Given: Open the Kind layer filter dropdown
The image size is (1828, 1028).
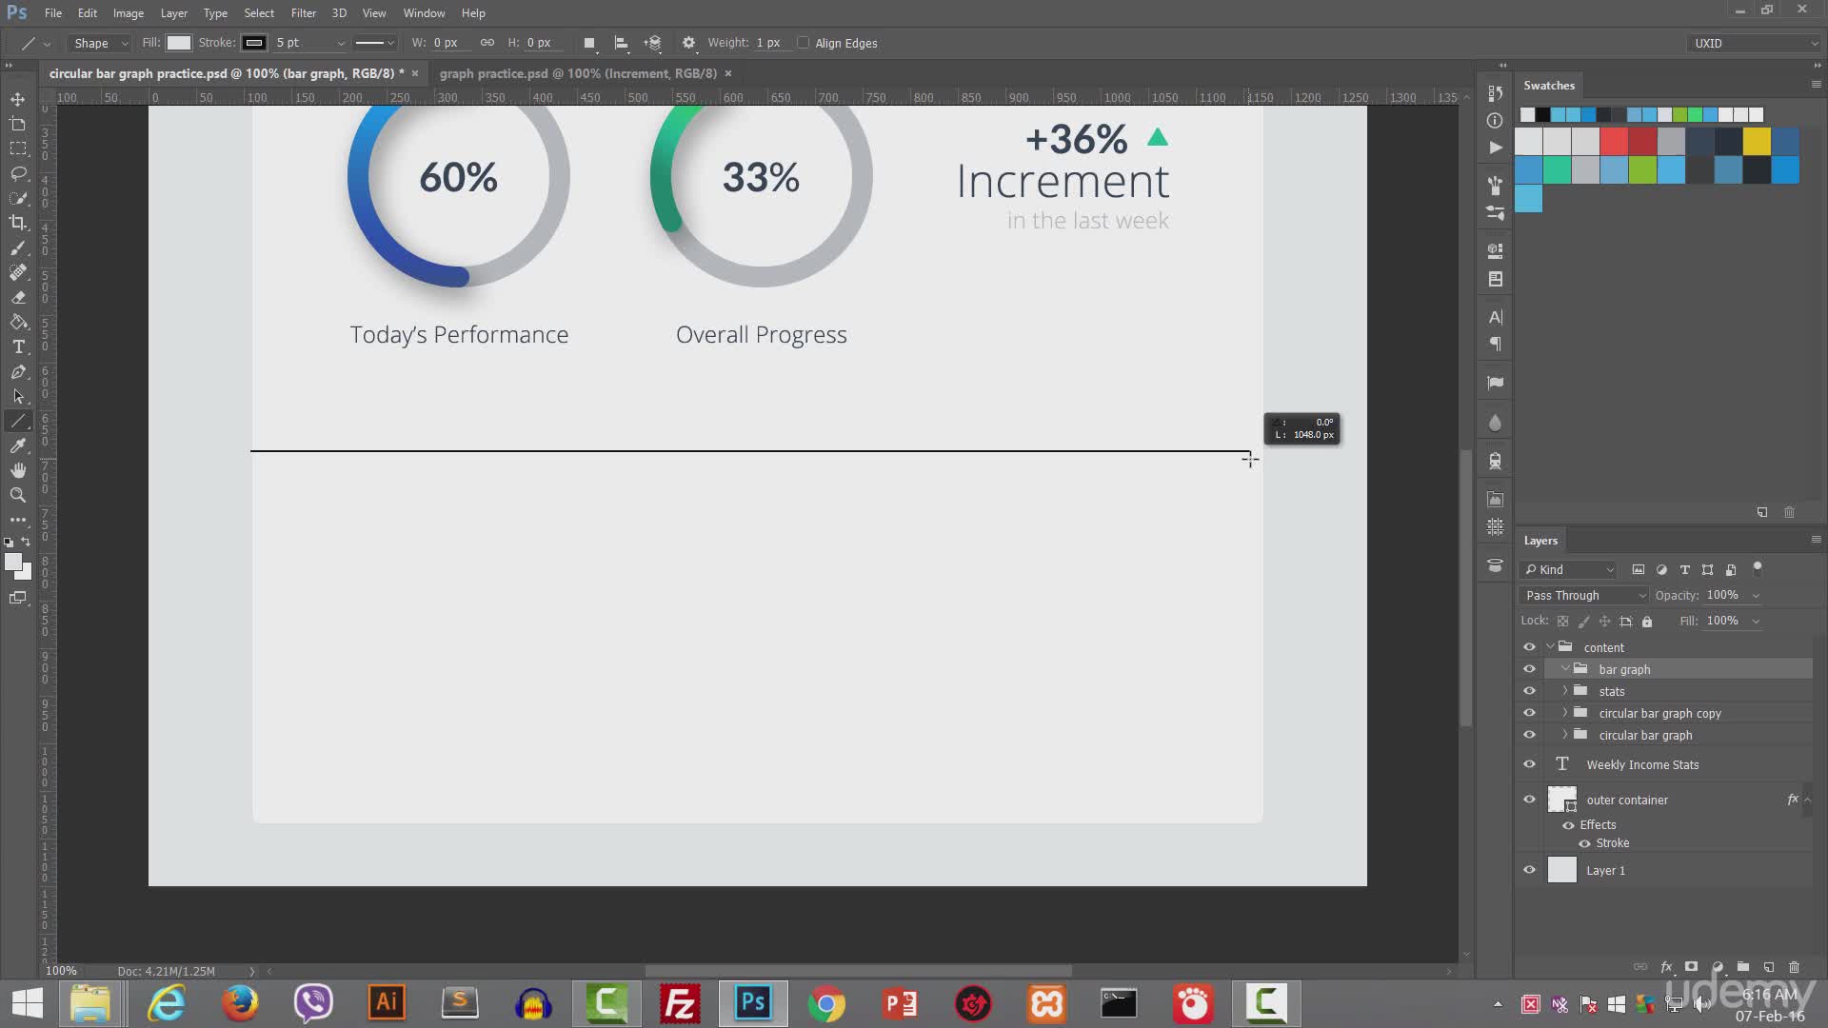Looking at the screenshot, I should click(x=1569, y=569).
